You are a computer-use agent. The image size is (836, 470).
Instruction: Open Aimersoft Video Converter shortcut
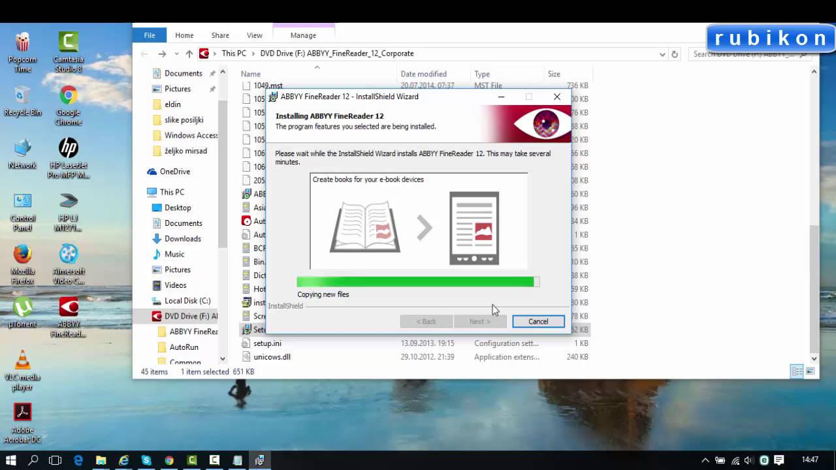tap(69, 265)
